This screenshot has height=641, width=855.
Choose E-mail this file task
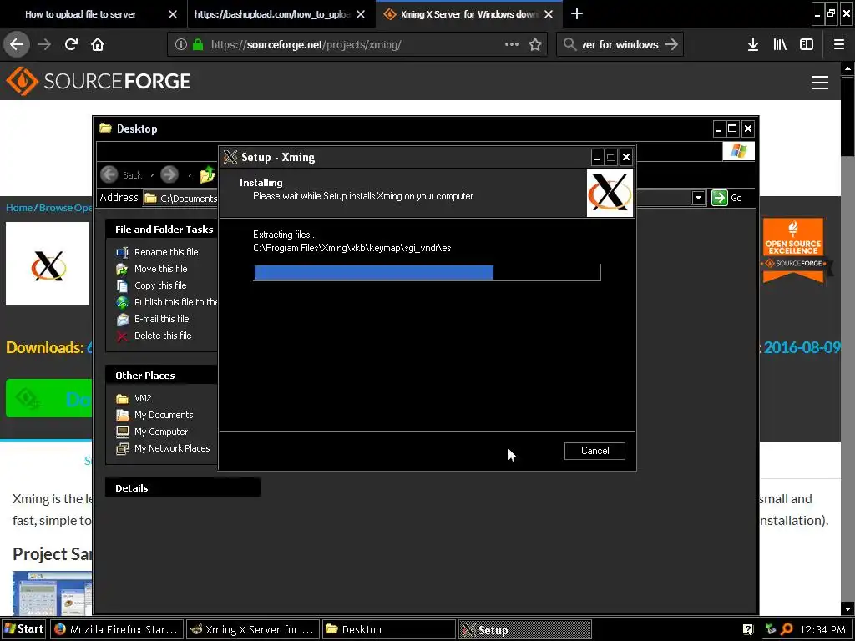(x=161, y=319)
